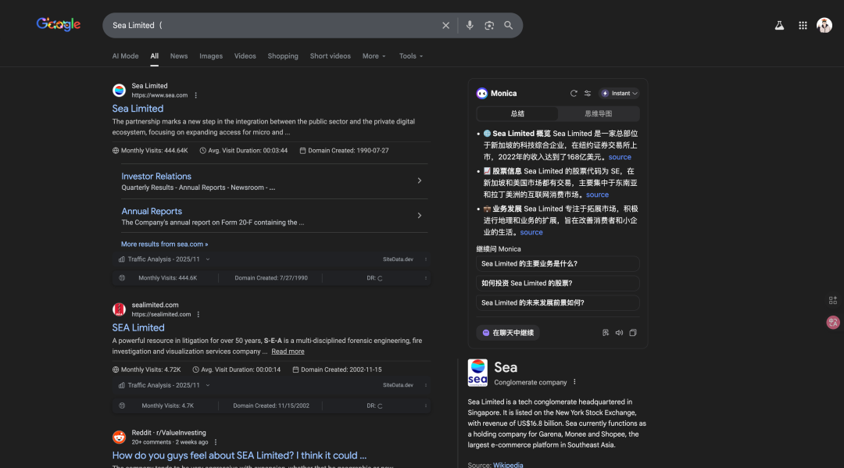Screen dimensions: 844x468
Task: Read Monica summary aloud speaker icon
Action: [x=619, y=333]
